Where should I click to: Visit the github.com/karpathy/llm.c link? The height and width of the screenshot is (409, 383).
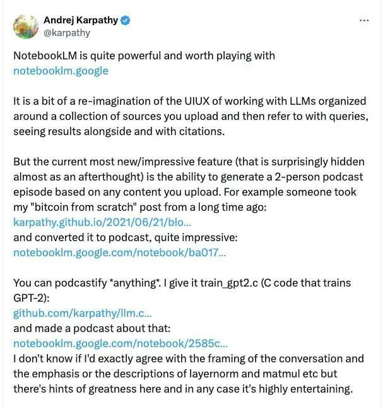[82, 313]
